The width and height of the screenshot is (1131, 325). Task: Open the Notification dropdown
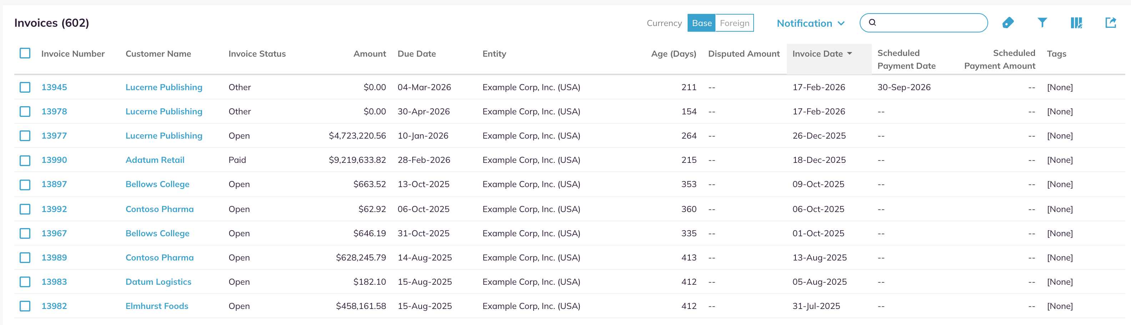tap(810, 23)
